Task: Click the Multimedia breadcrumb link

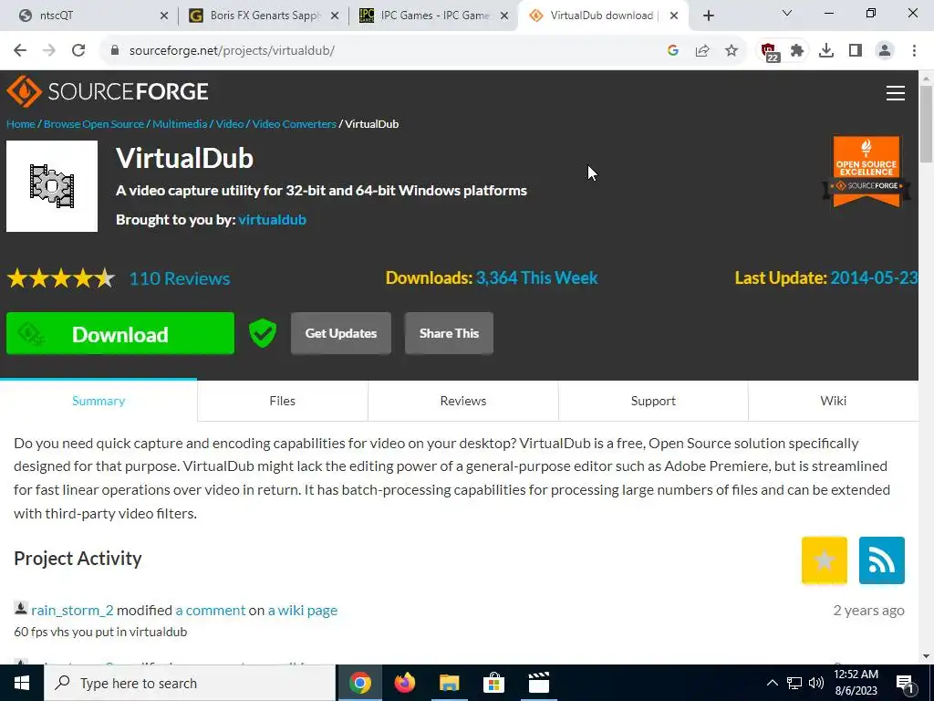Action: click(180, 124)
